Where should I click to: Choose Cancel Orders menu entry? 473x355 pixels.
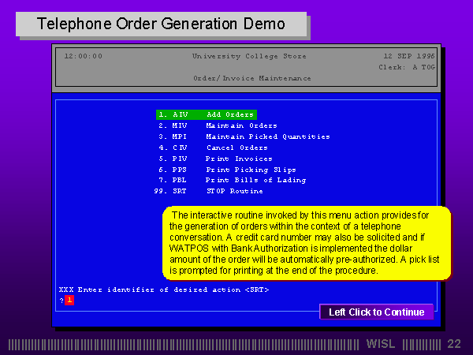212,148
